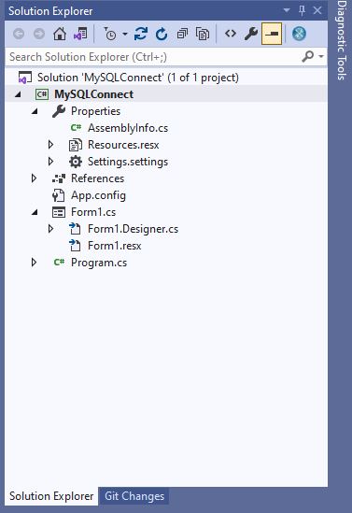Open Properties wrench icon in toolbar
Image resolution: width=352 pixels, height=513 pixels.
(x=251, y=34)
